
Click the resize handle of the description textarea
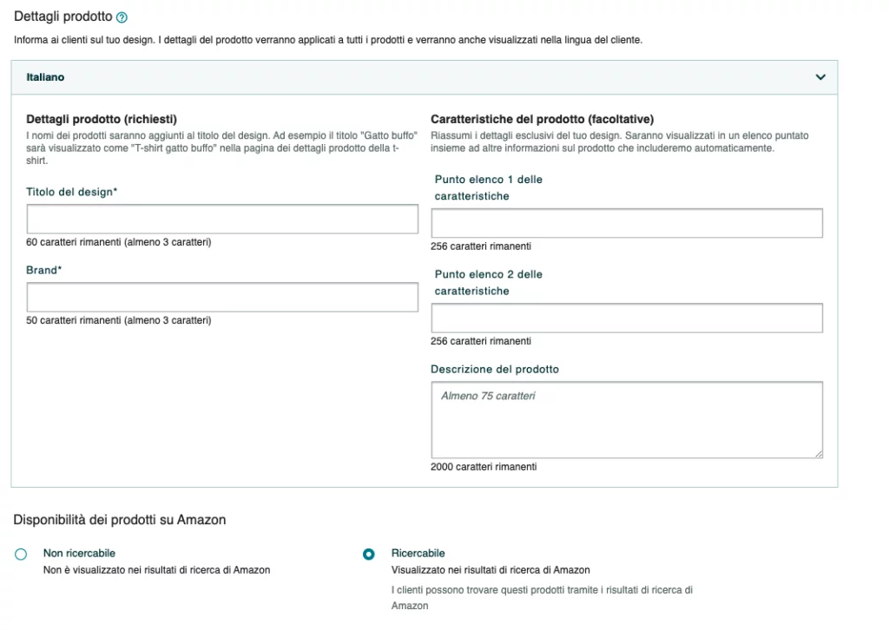[819, 455]
